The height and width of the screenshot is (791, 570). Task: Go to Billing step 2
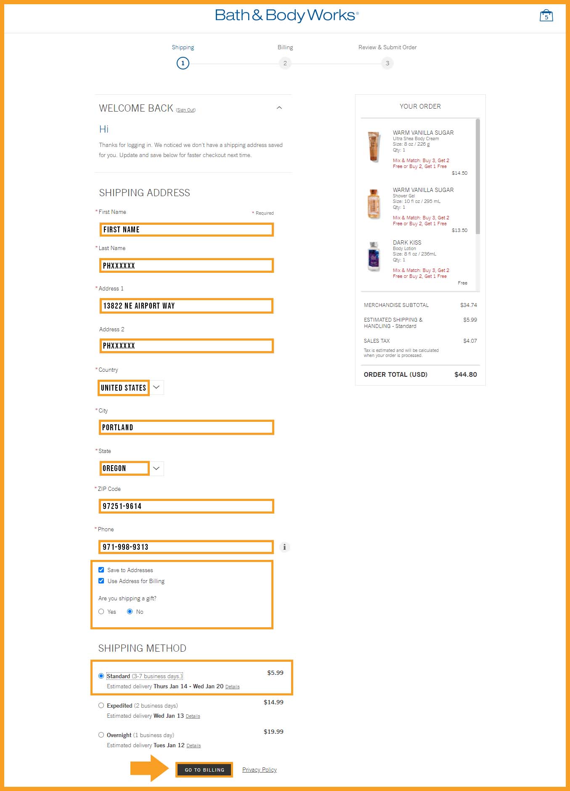(x=285, y=63)
